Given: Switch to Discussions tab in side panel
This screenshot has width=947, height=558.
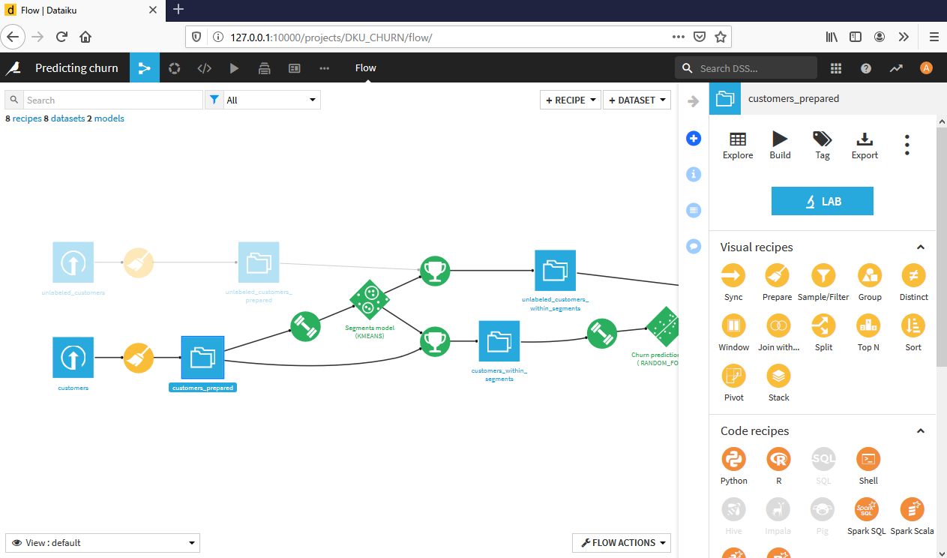Looking at the screenshot, I should [694, 245].
